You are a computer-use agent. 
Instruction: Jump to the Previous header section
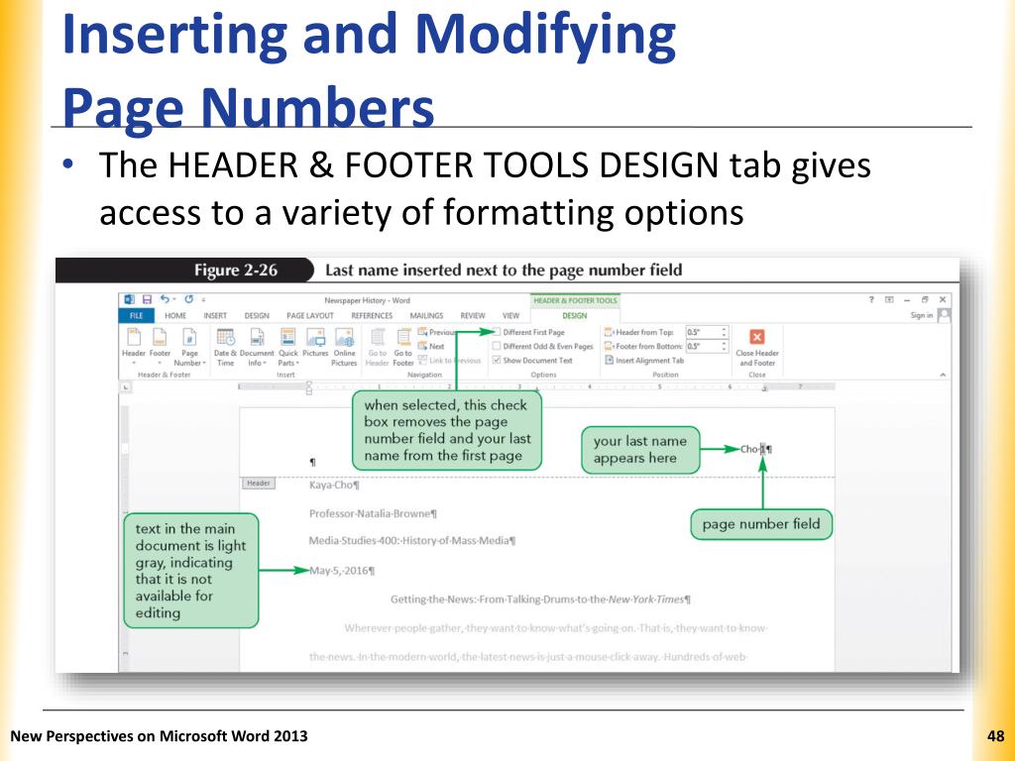coord(436,332)
